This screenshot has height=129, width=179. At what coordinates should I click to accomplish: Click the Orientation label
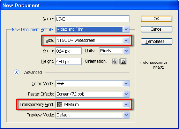pyautogui.click(x=96, y=61)
